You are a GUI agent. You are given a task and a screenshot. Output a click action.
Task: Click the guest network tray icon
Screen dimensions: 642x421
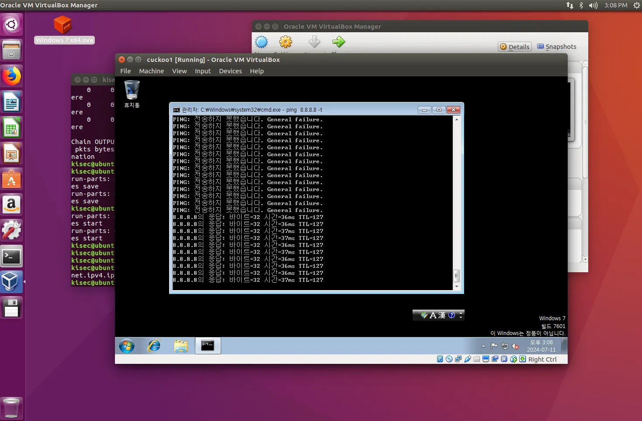pyautogui.click(x=505, y=346)
